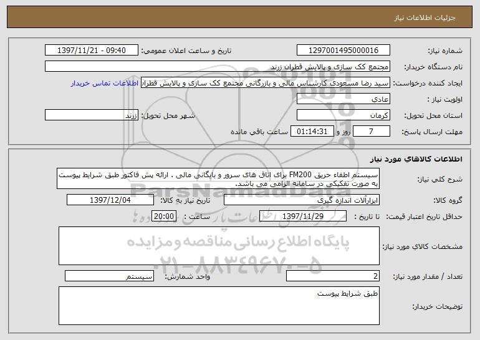This screenshot has width=480, height=340.
Task: Click the goods group field ابزارآلات اندازه گیری
Action: coord(302,200)
